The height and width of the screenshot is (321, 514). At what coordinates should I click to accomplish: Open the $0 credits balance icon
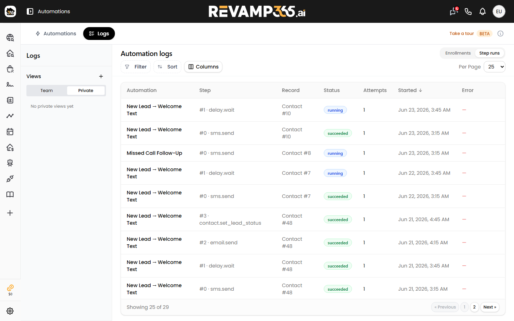10,290
